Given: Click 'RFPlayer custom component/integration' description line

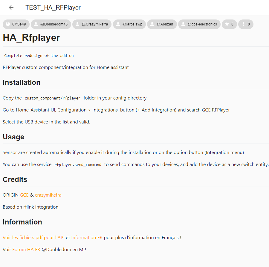Looking at the screenshot, I should click(x=66, y=67).
